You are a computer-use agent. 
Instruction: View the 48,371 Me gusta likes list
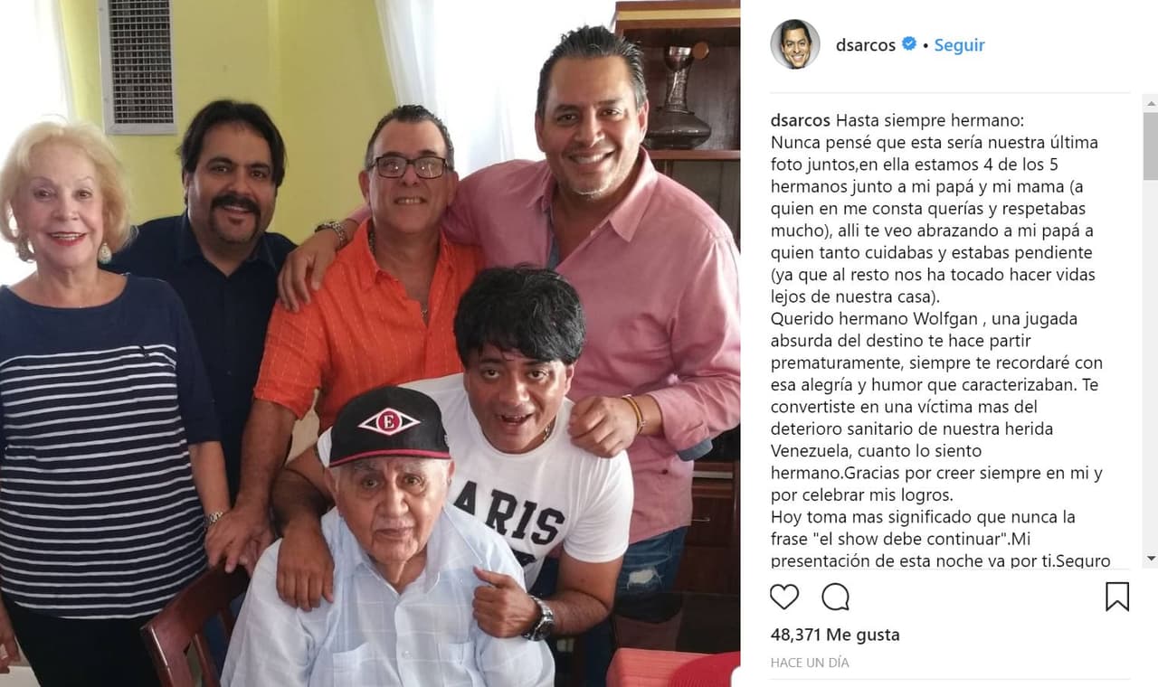point(835,635)
